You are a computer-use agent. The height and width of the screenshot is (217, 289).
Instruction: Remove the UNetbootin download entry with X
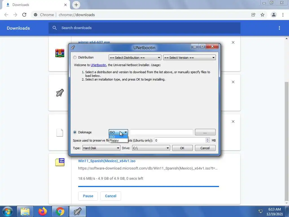coord(233,82)
